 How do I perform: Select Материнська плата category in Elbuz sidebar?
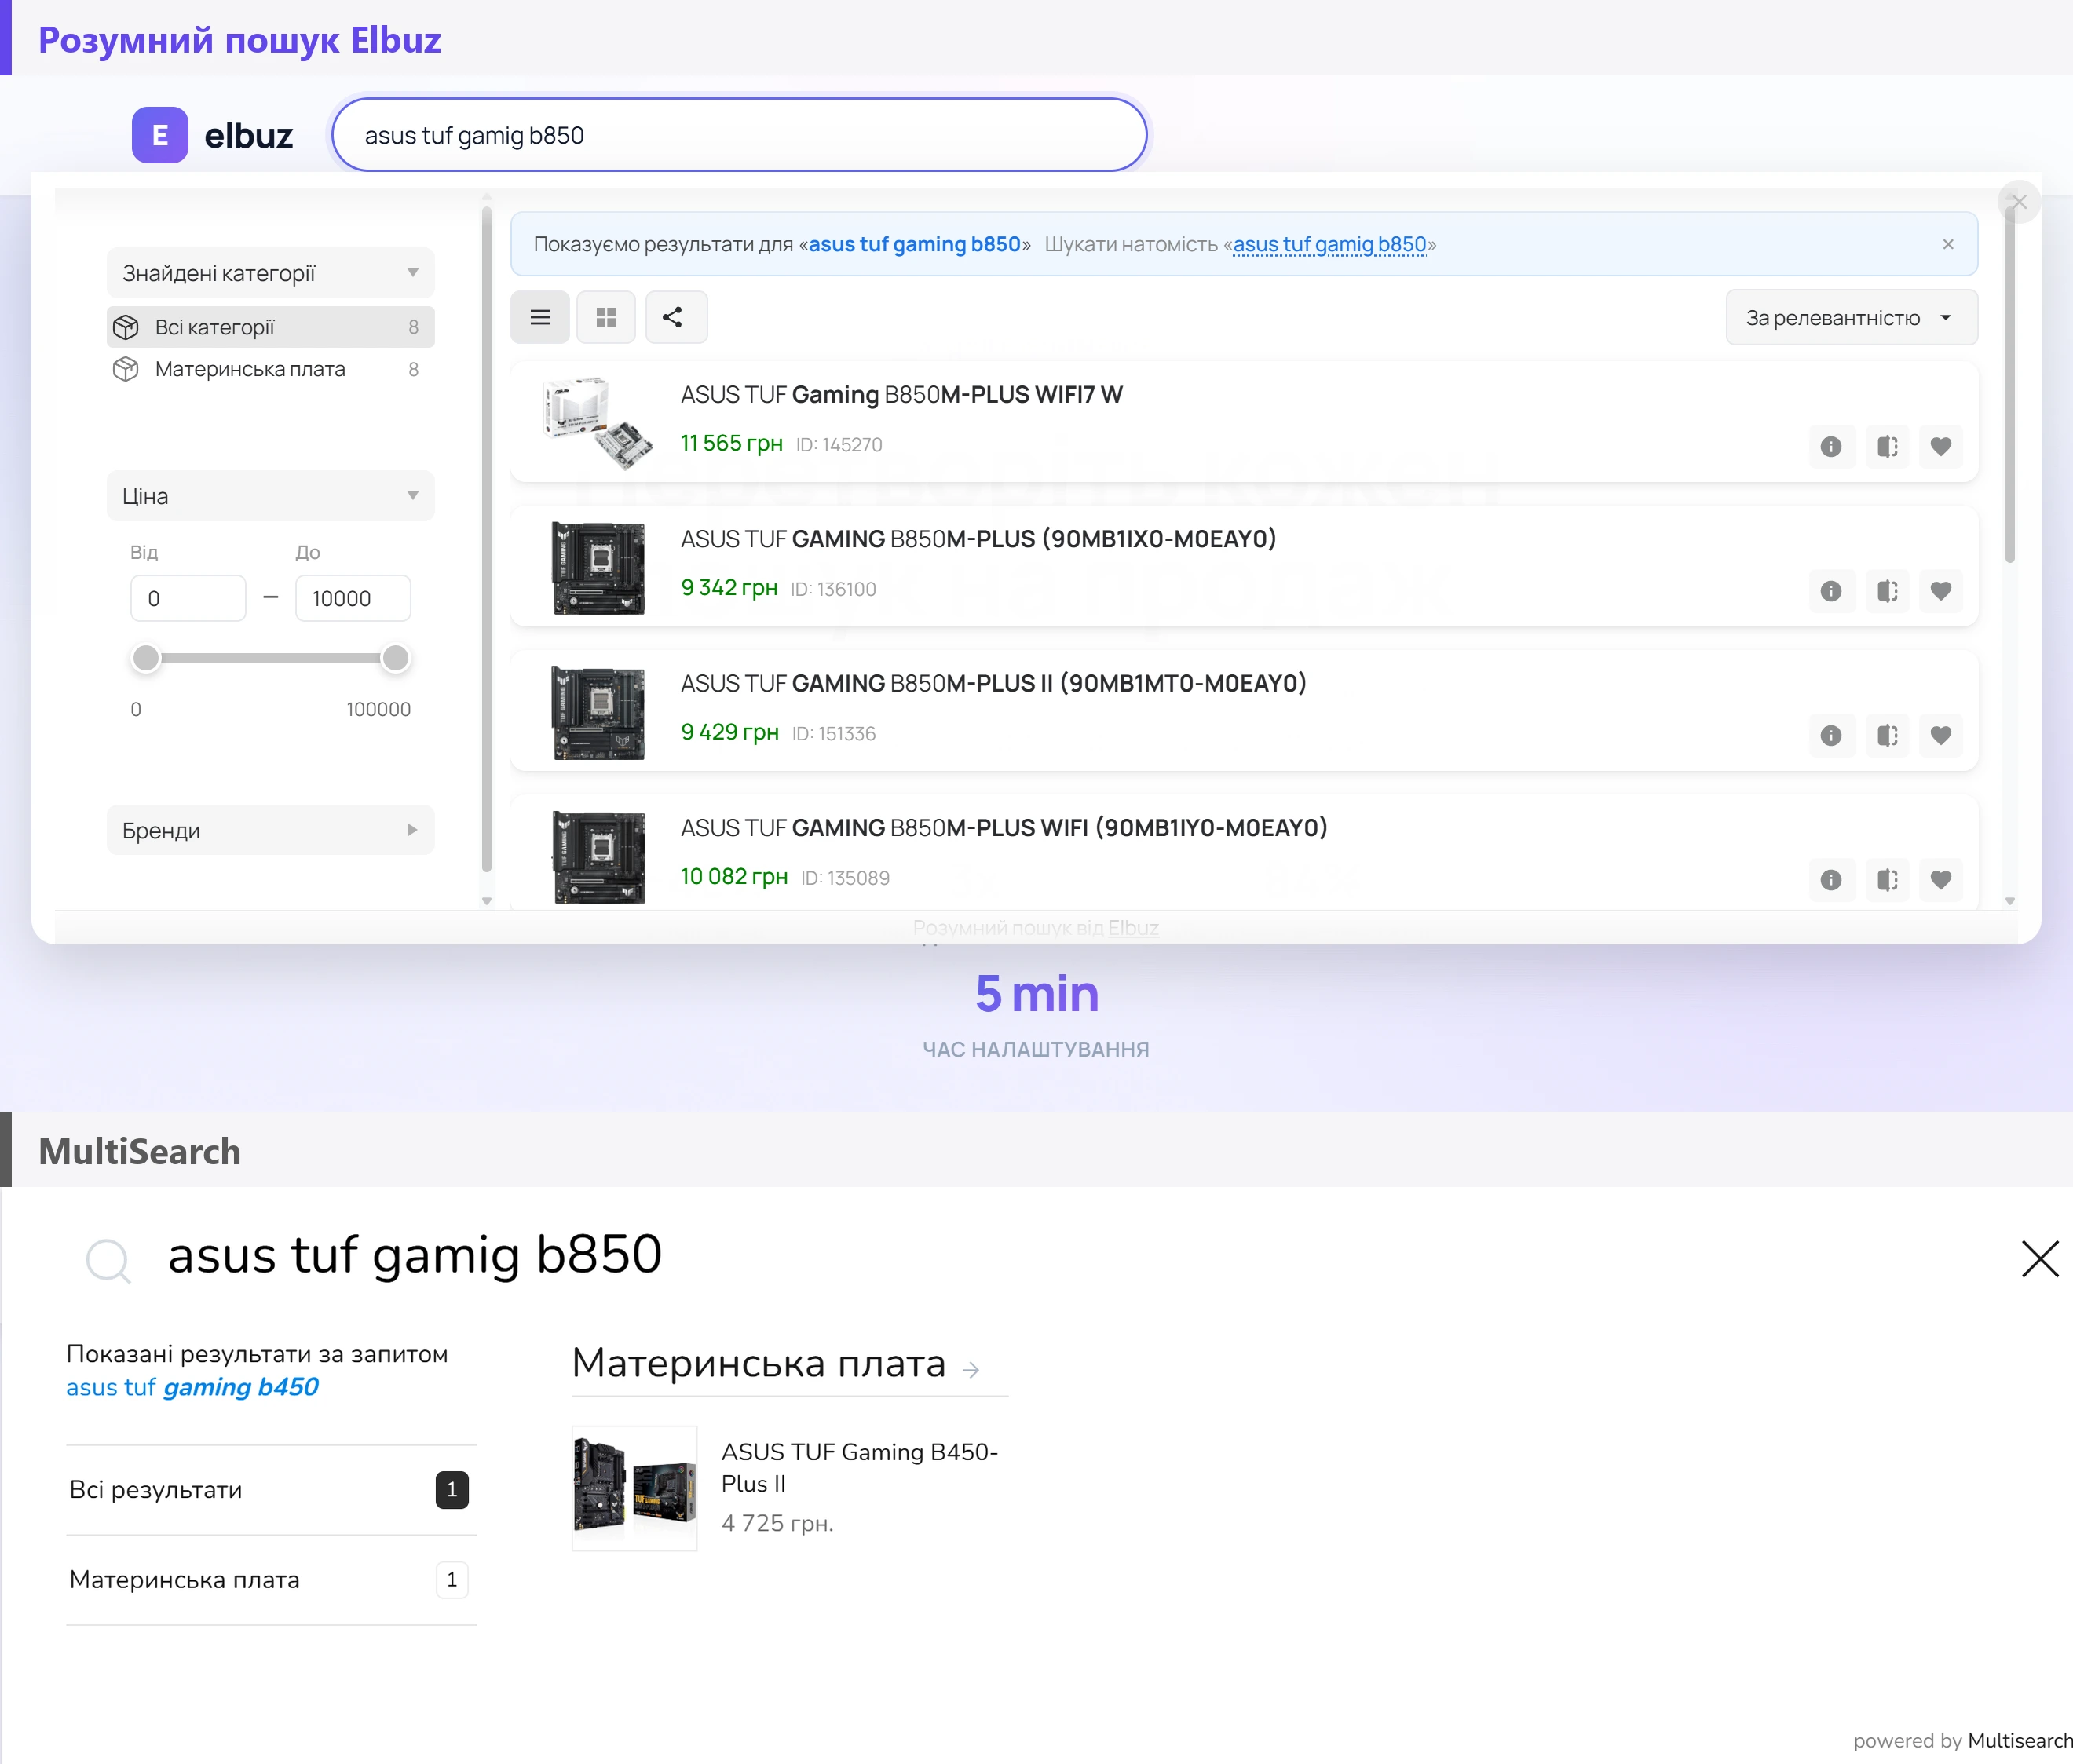coord(270,369)
